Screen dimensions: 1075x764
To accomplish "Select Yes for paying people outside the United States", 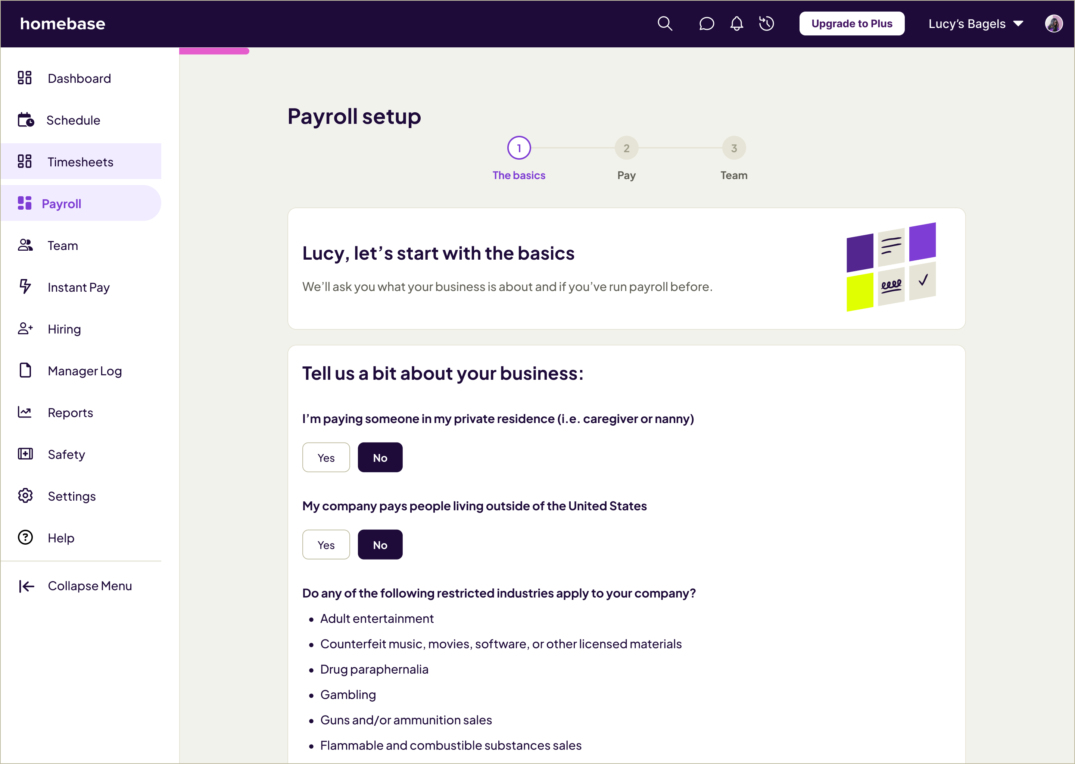I will click(x=326, y=544).
